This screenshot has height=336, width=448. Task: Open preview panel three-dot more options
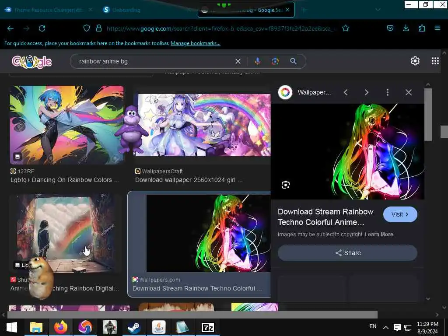(388, 92)
